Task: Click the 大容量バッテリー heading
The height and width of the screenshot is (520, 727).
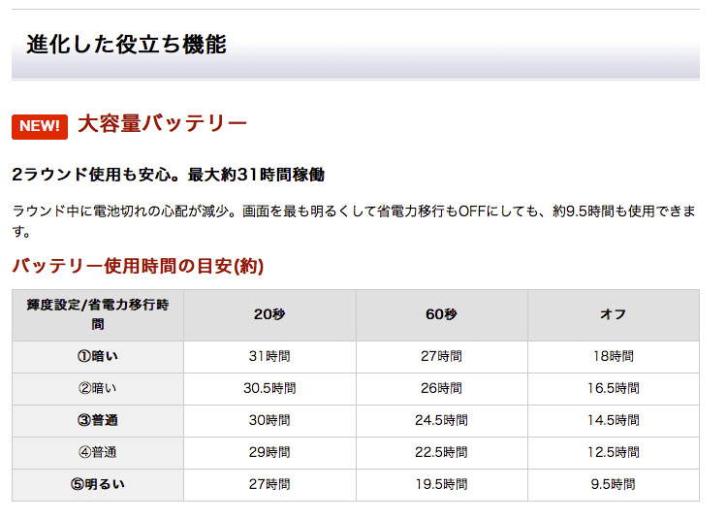Action: (162, 124)
